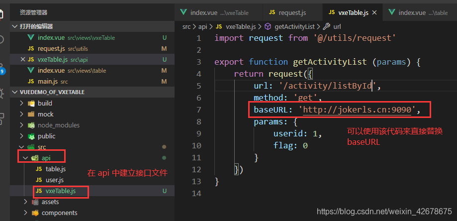Click Vue icon of index.vue src\views\vxeTable
457x221 pixels.
pyautogui.click(x=31, y=38)
